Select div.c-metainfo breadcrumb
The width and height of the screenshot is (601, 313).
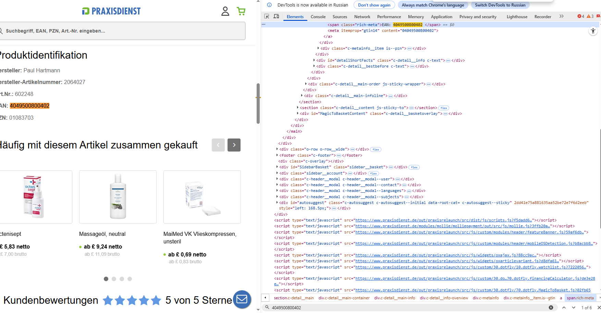click(486, 298)
